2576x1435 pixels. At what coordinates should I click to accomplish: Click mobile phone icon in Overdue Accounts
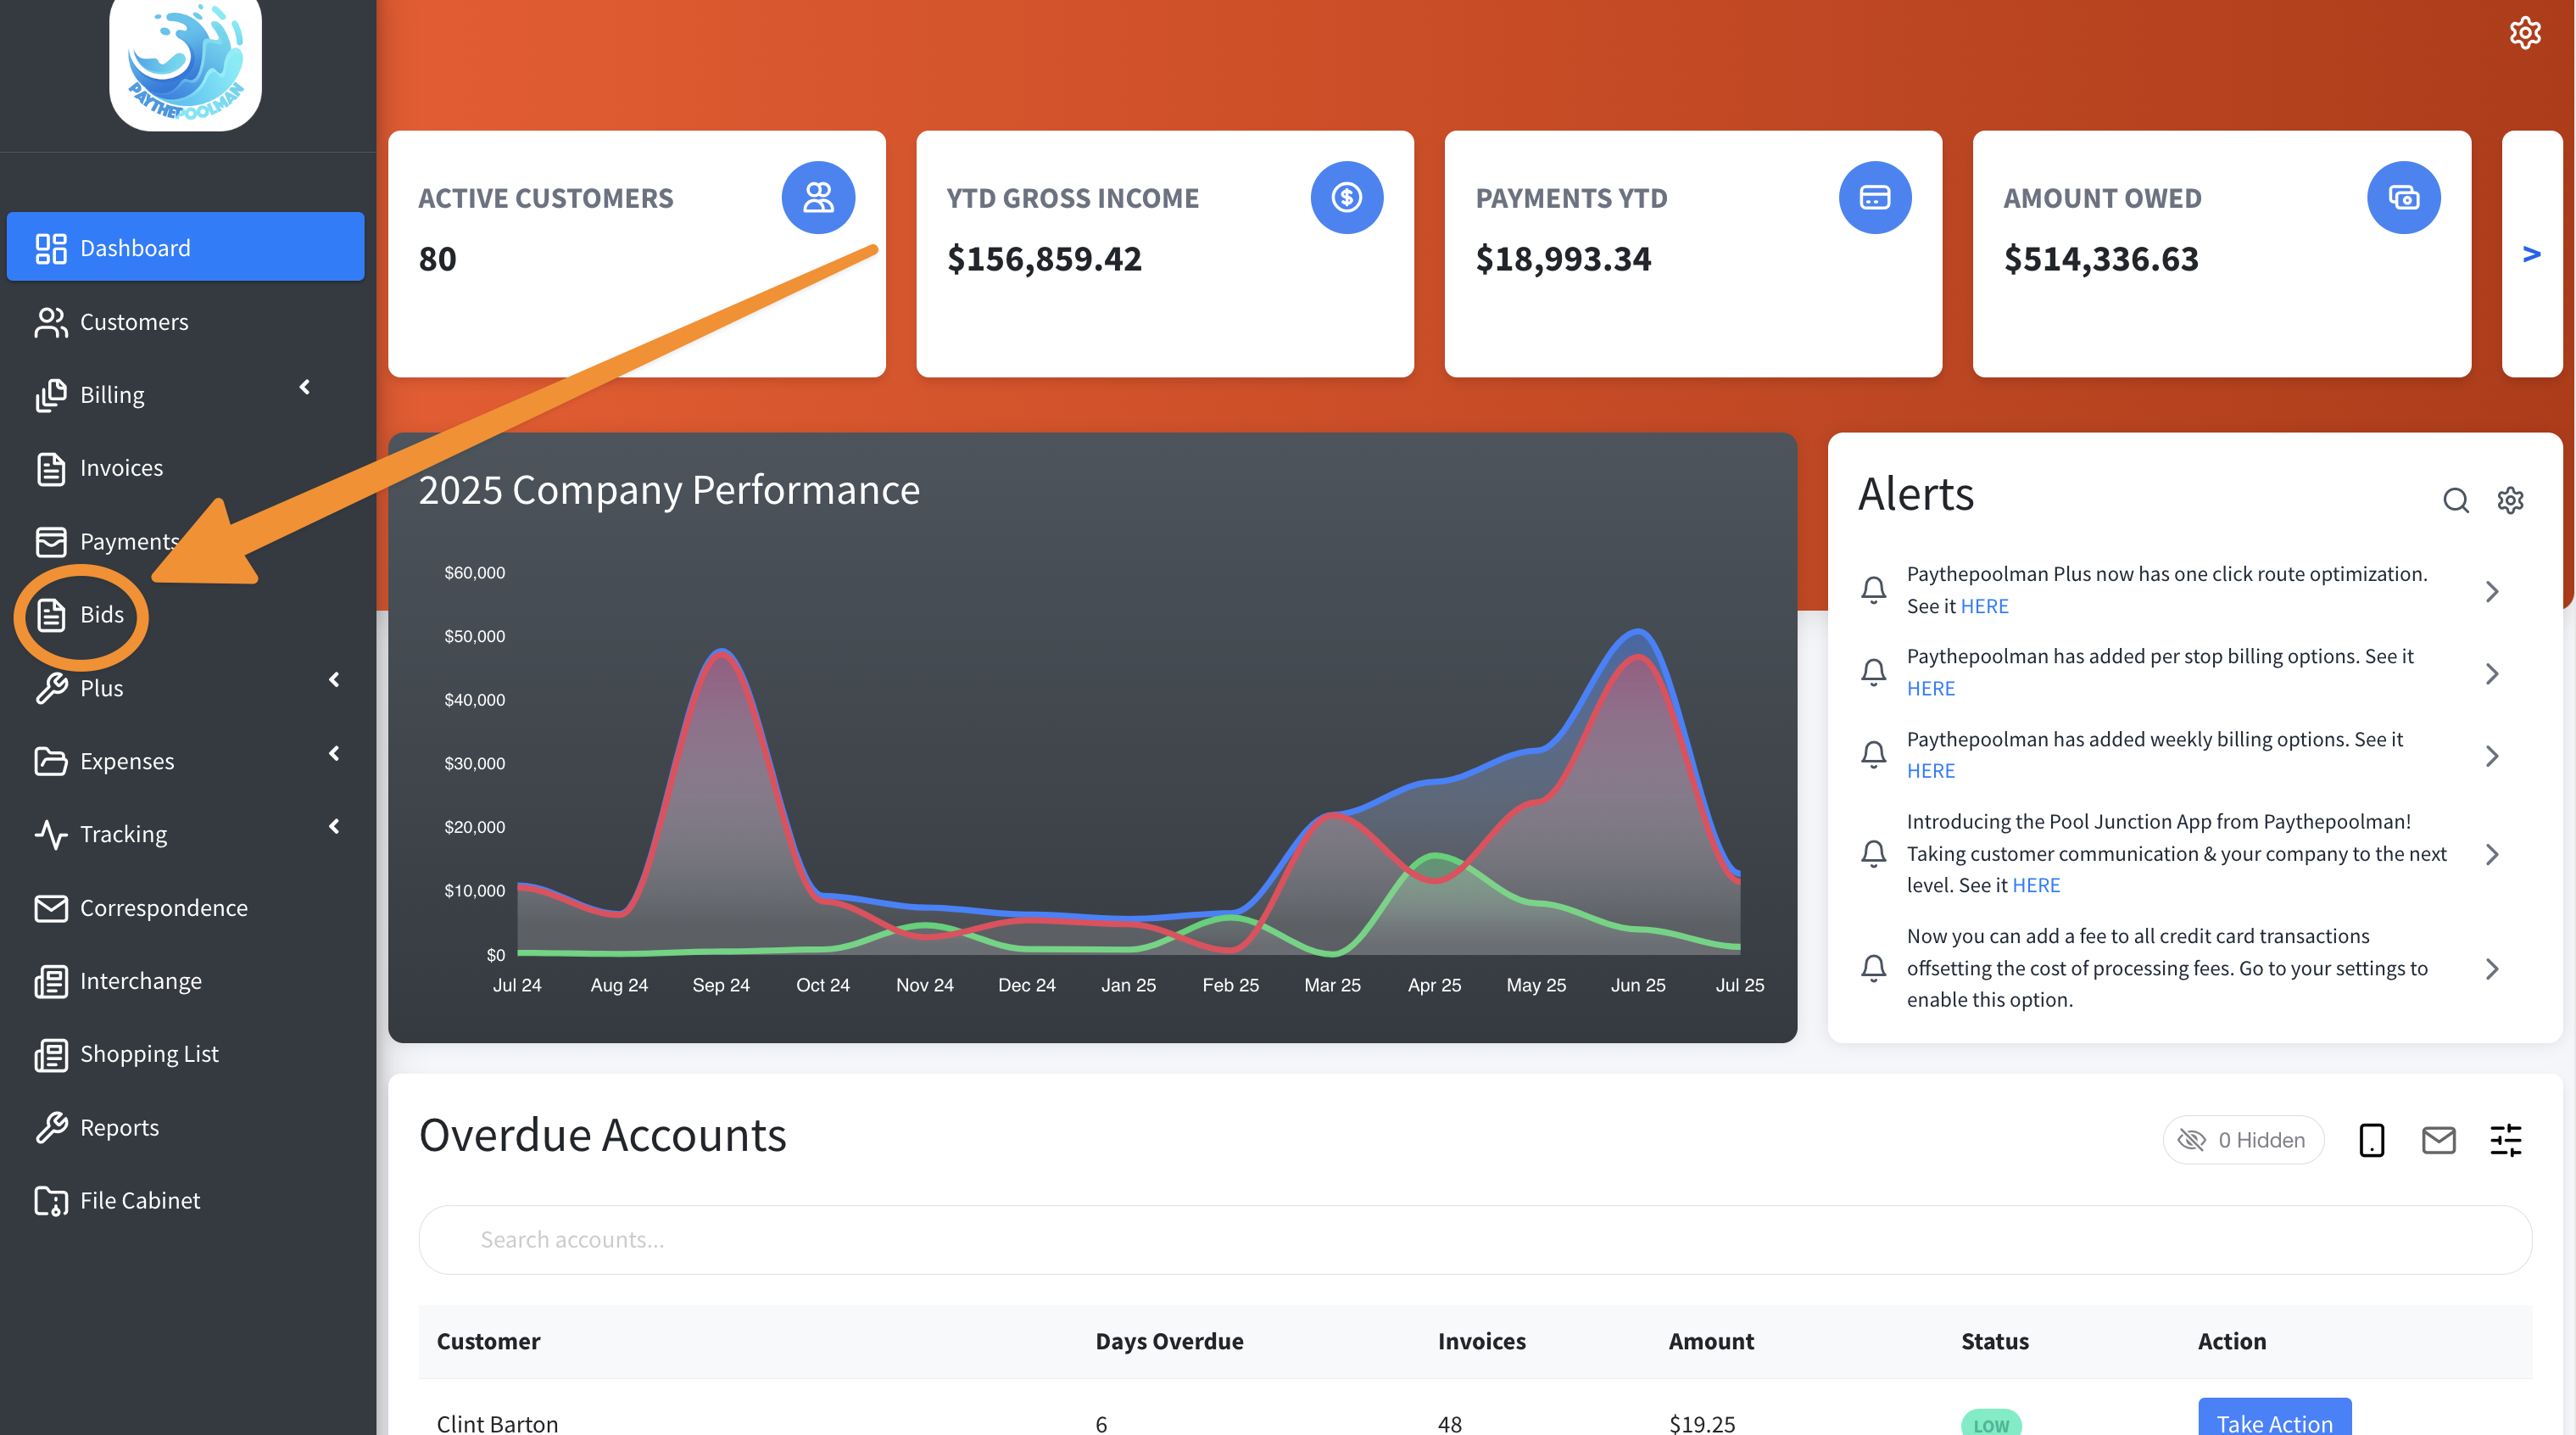point(2371,1140)
